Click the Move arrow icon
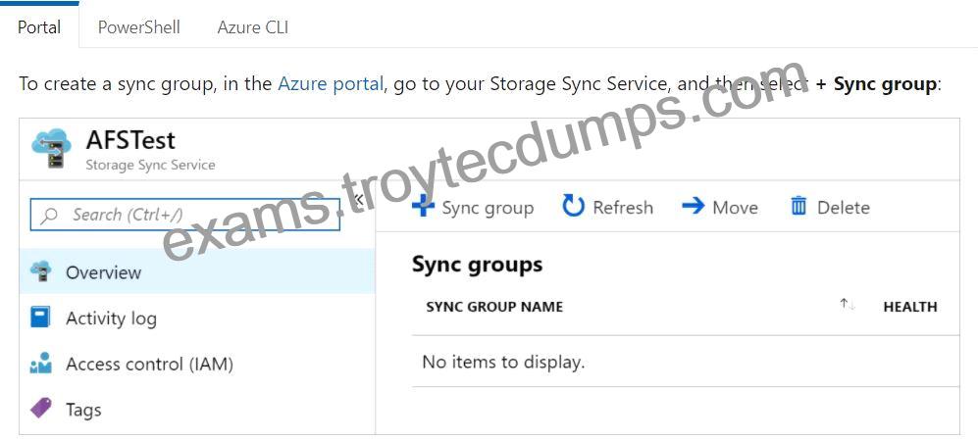Screen dimensions: 978x440 click(x=693, y=206)
